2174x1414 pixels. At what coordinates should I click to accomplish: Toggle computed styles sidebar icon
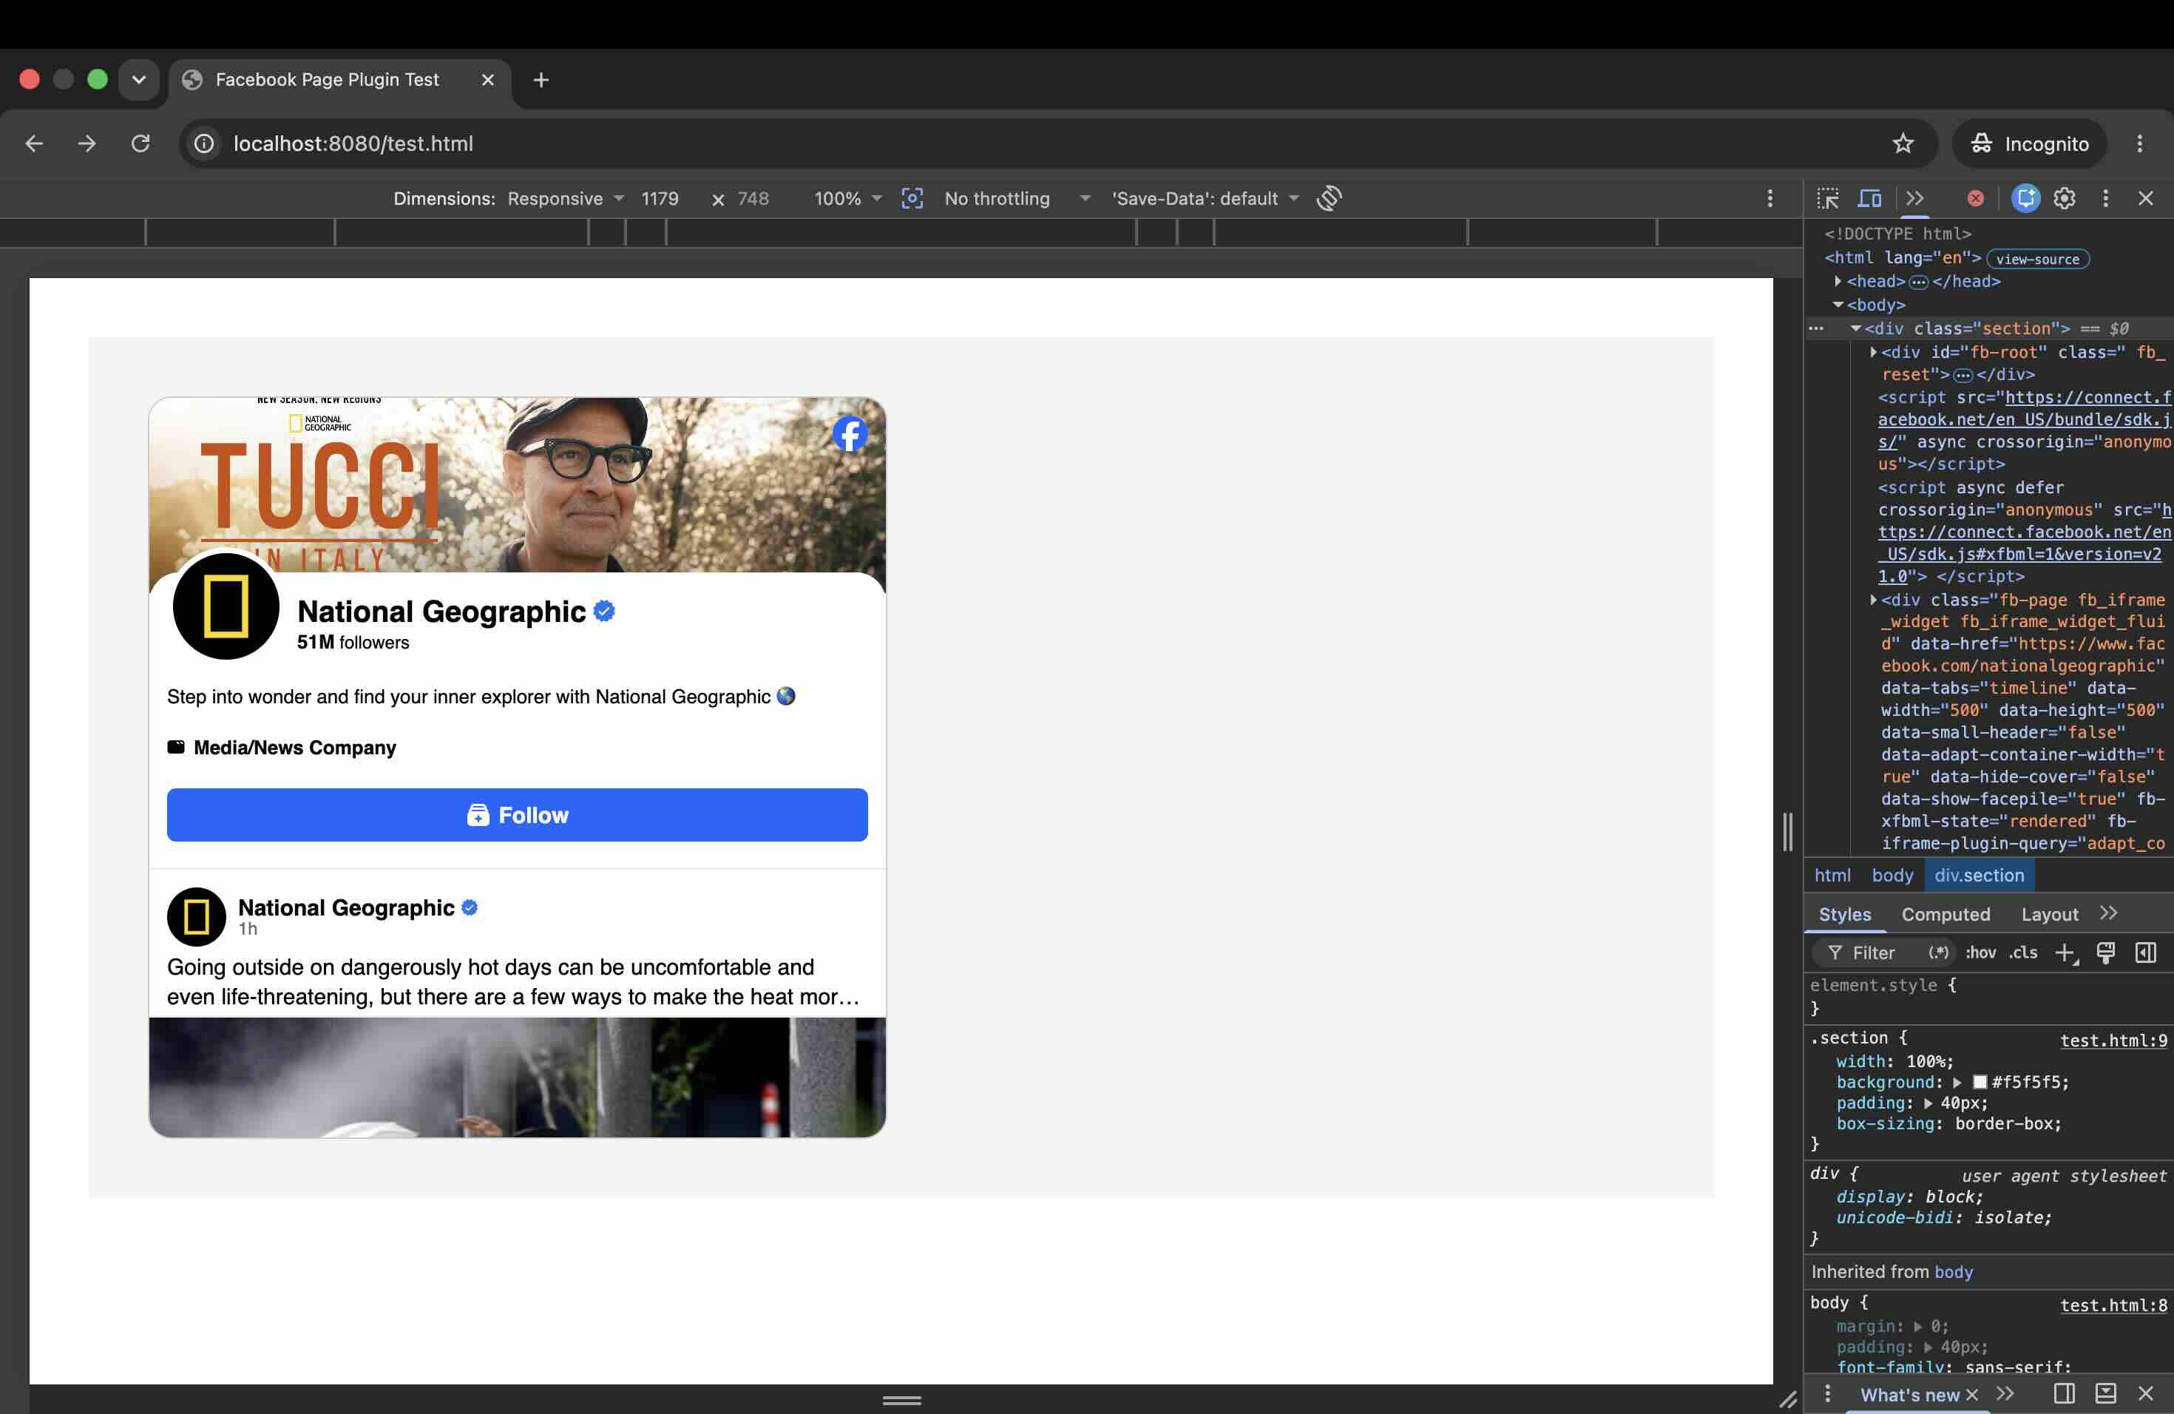coord(2146,953)
